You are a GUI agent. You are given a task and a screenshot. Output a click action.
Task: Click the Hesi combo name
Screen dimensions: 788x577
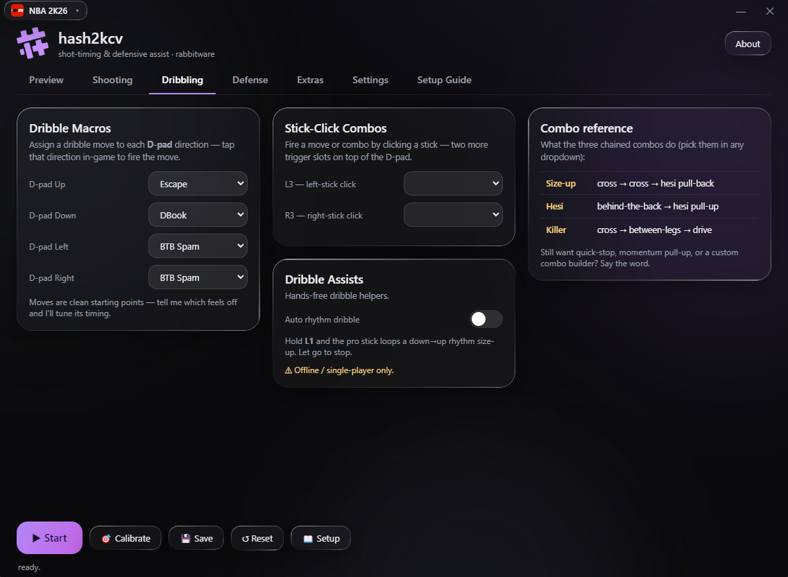pos(554,207)
